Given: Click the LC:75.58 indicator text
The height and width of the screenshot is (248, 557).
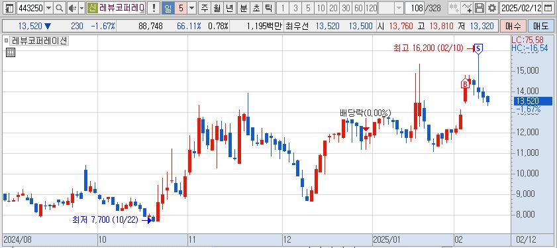Looking at the screenshot, I should pos(527,40).
